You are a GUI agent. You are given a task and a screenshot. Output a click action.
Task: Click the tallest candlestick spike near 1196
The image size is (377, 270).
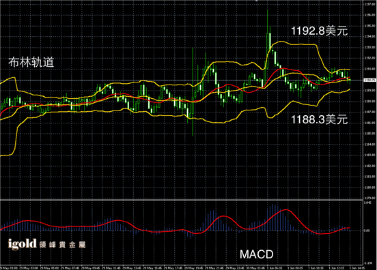tap(267, 40)
